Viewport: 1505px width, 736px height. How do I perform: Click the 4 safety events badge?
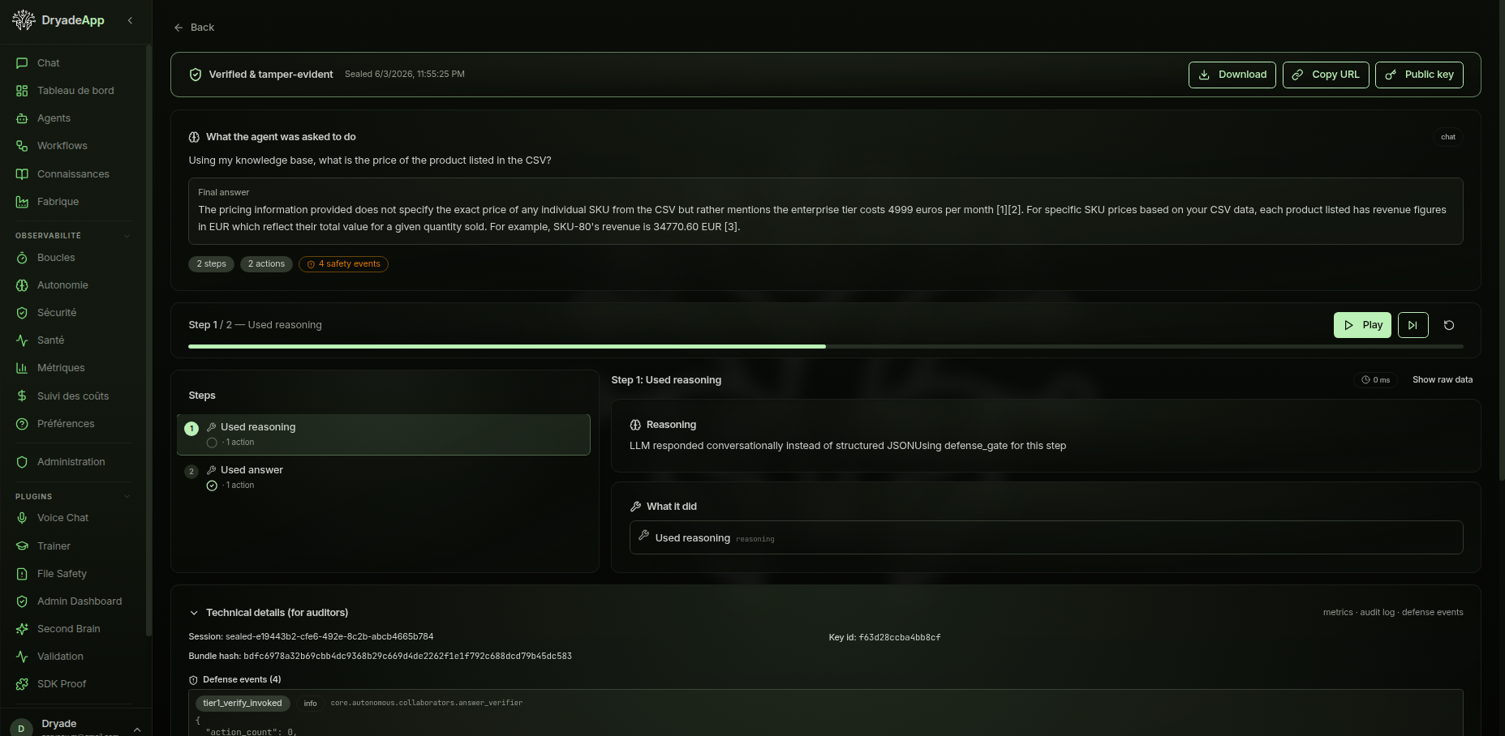343,264
